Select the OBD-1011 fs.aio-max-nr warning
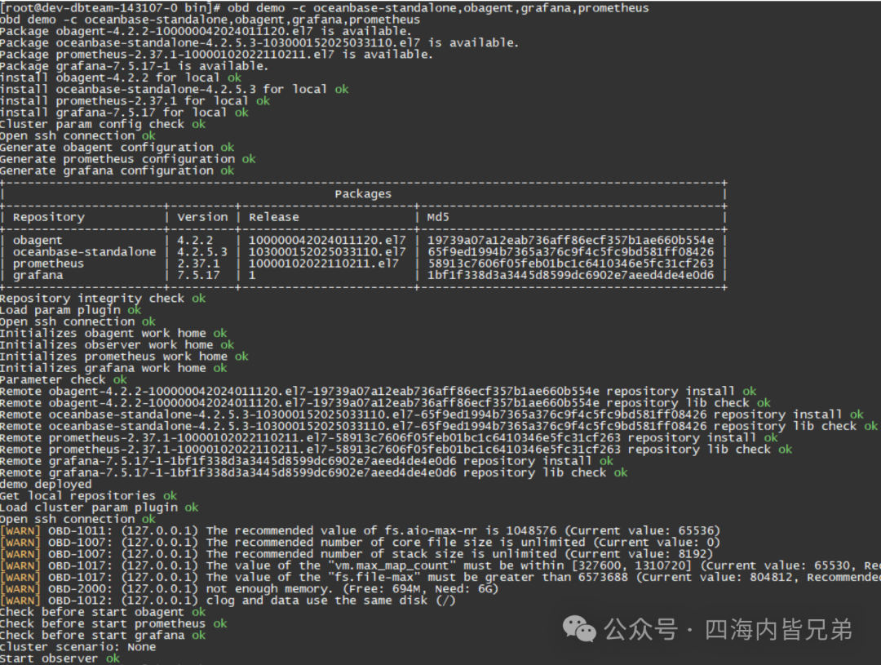The height and width of the screenshot is (665, 881). (x=361, y=530)
